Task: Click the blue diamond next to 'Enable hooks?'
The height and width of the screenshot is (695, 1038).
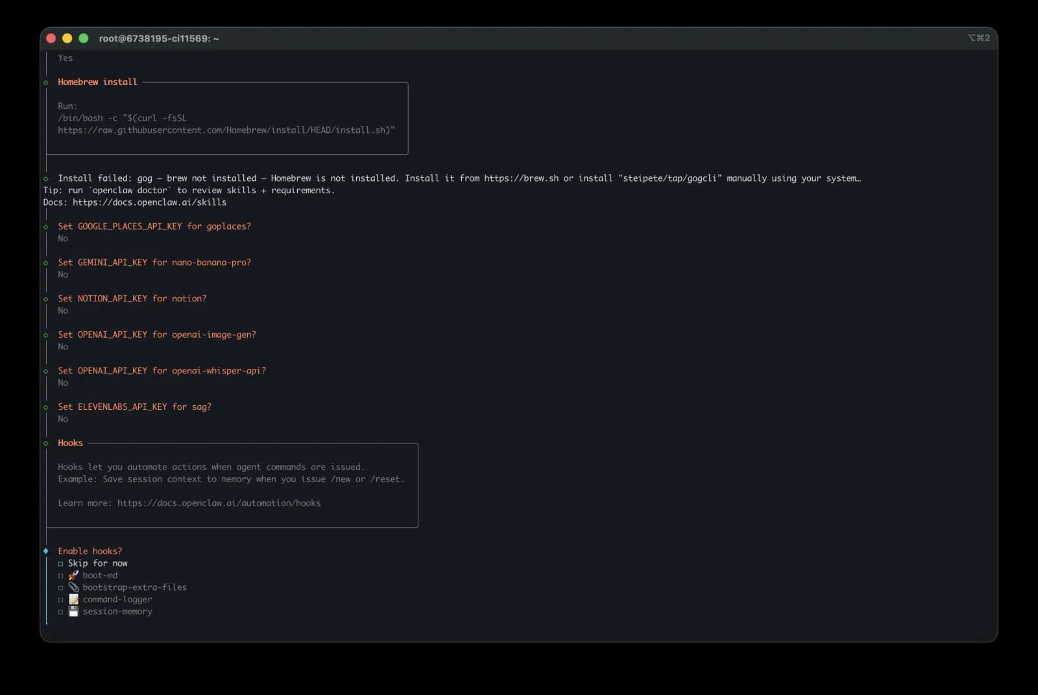Action: pyautogui.click(x=46, y=551)
